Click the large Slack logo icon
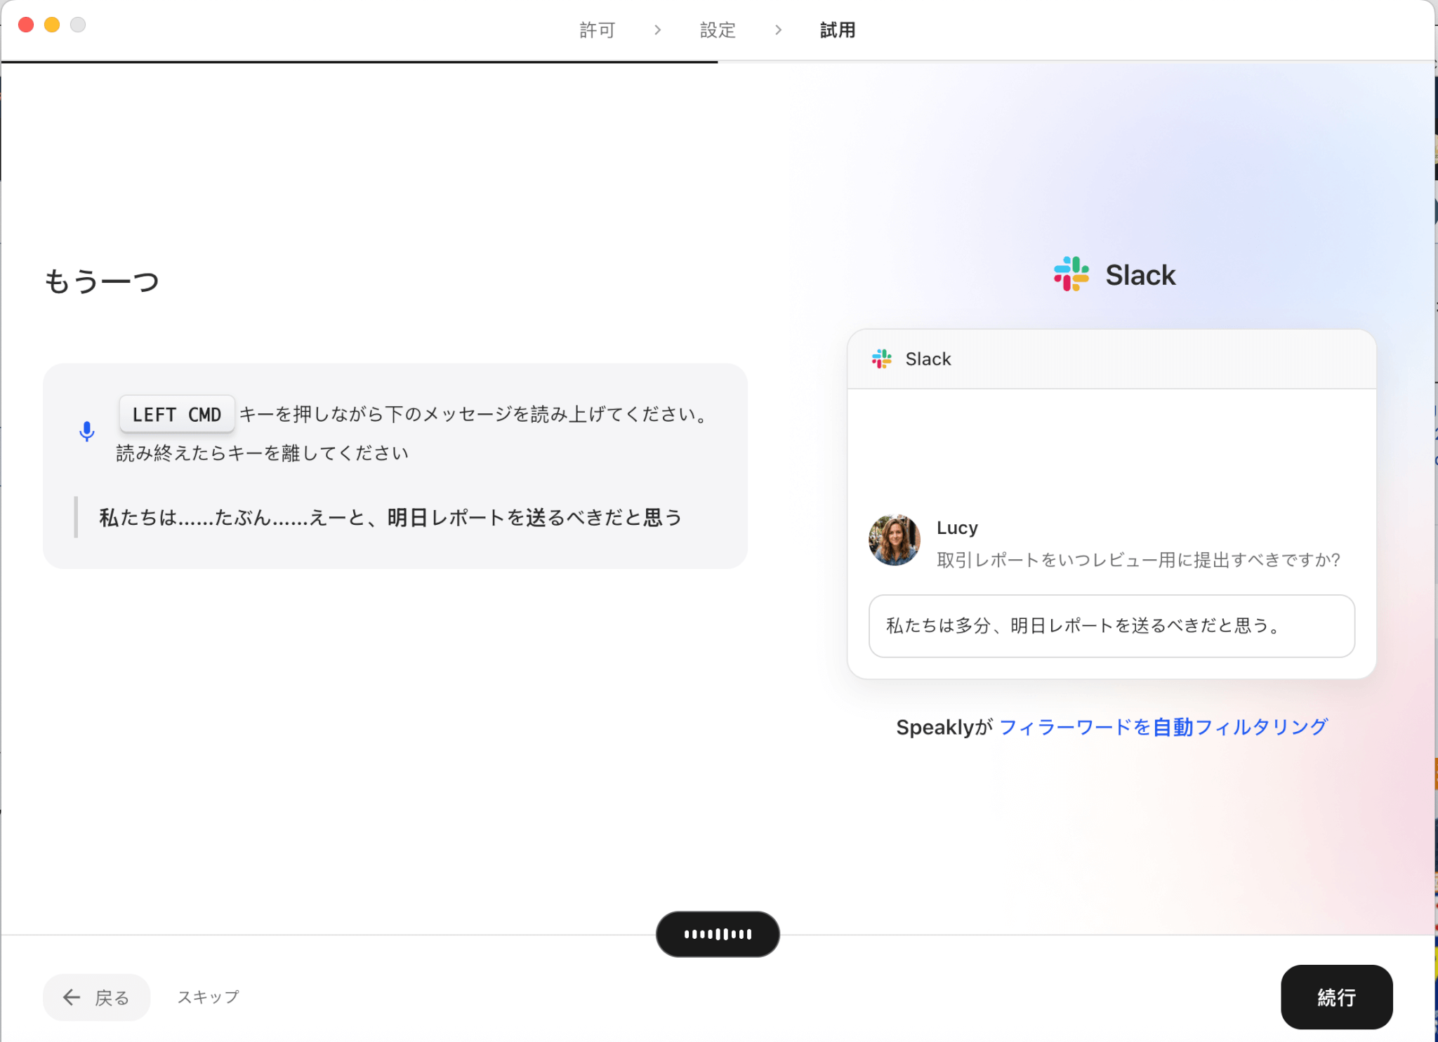 click(1071, 274)
